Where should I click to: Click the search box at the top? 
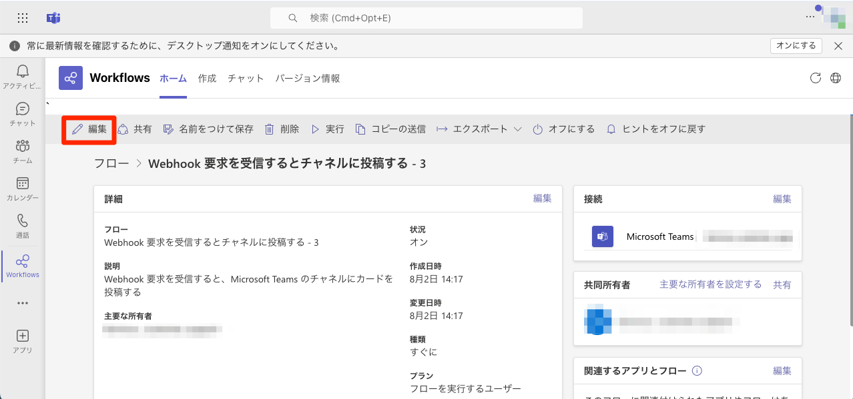click(x=426, y=18)
